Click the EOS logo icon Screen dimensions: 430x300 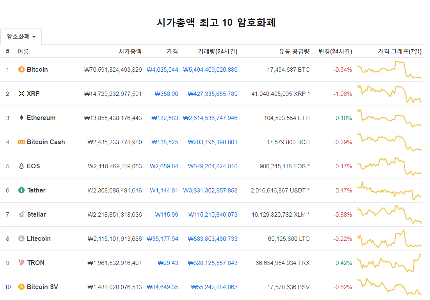pyautogui.click(x=21, y=166)
